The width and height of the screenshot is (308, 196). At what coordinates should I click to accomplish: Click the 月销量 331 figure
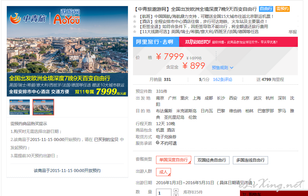point(160,80)
